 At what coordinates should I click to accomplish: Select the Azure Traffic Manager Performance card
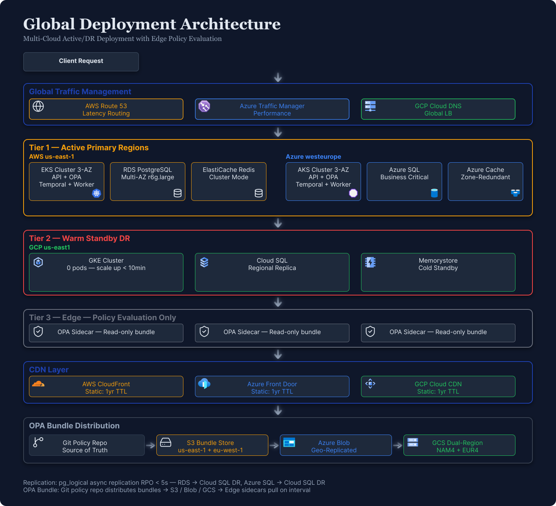click(272, 109)
